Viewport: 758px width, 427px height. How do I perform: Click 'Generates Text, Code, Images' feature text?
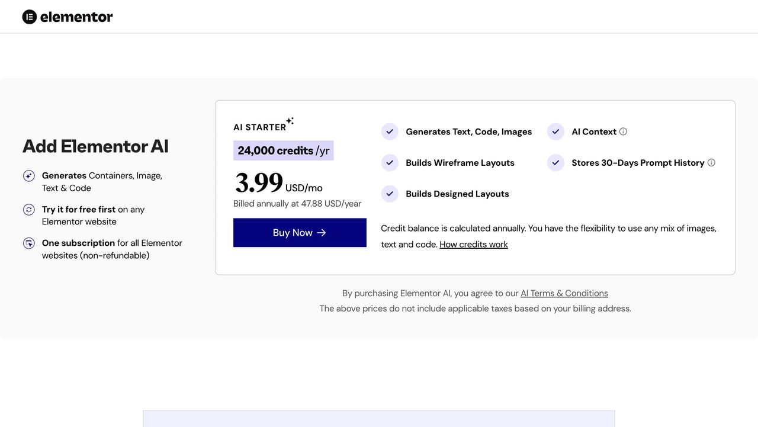[x=469, y=131]
